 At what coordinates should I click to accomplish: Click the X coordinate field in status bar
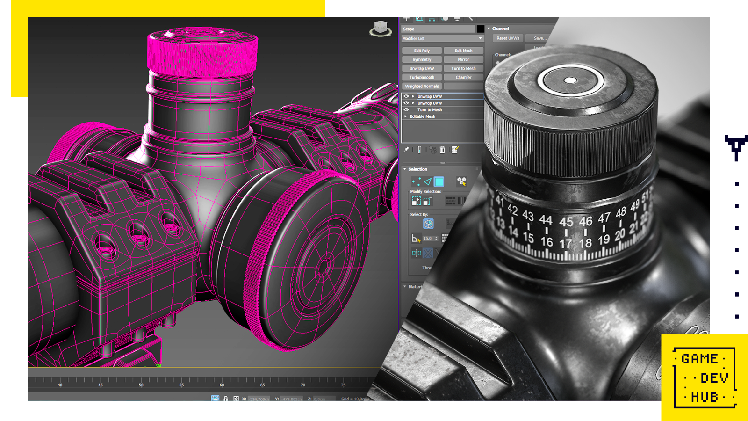(259, 399)
